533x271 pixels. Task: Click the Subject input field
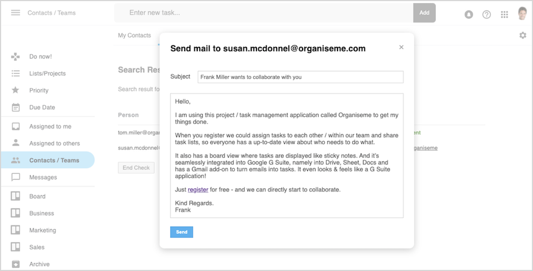300,77
